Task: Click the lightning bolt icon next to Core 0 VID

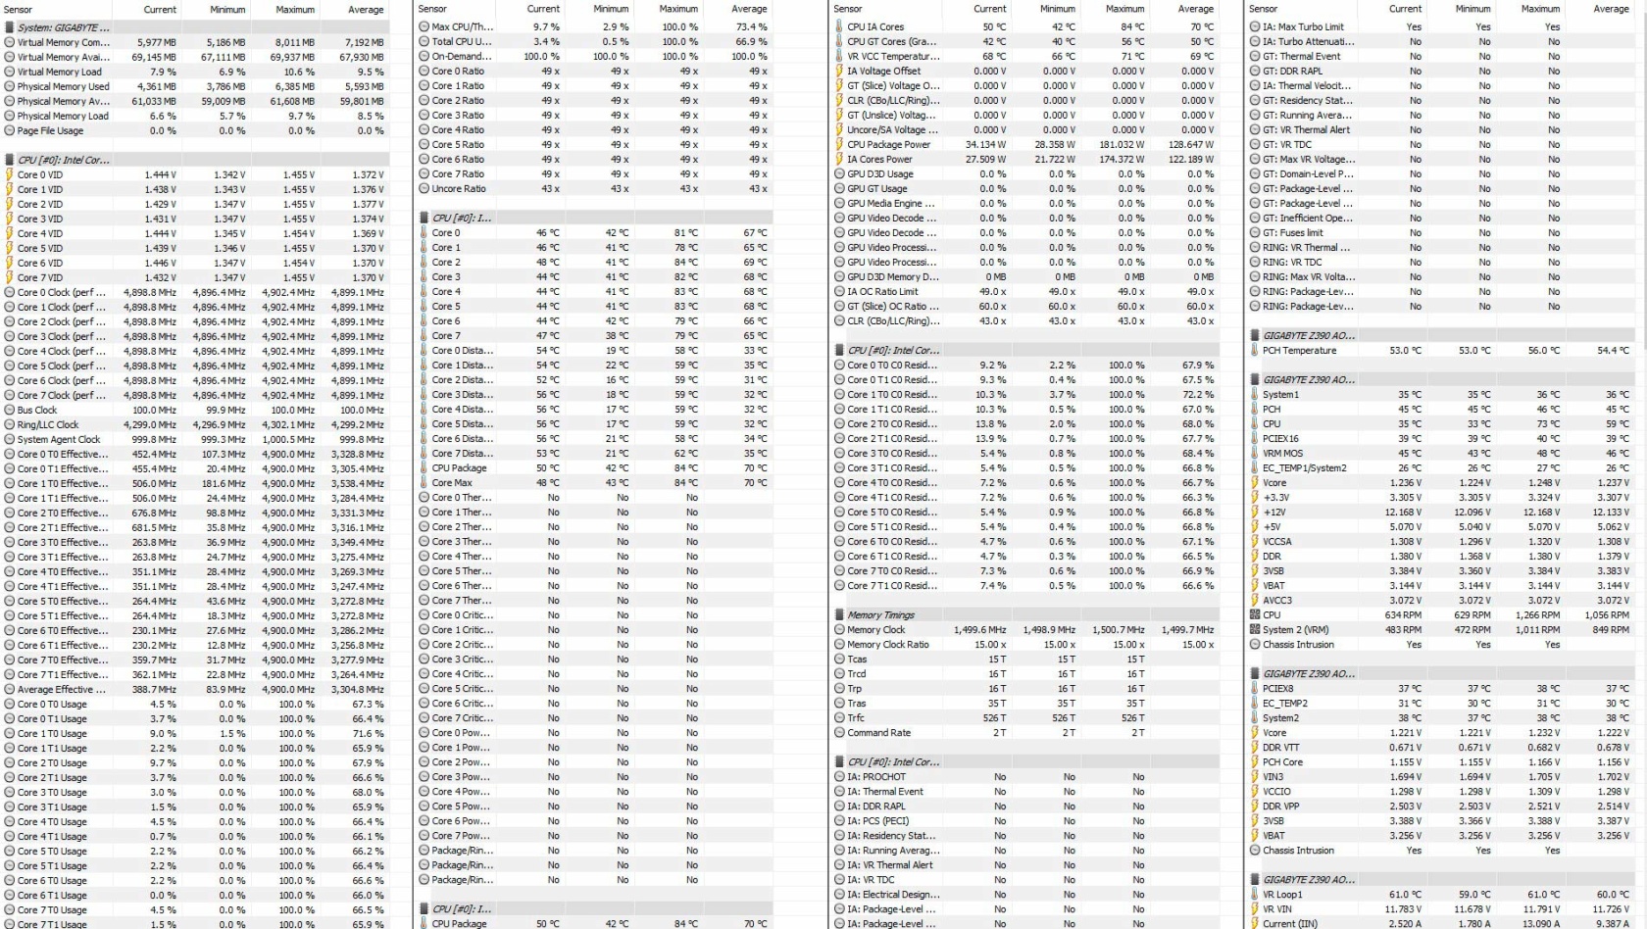Action: (x=9, y=174)
